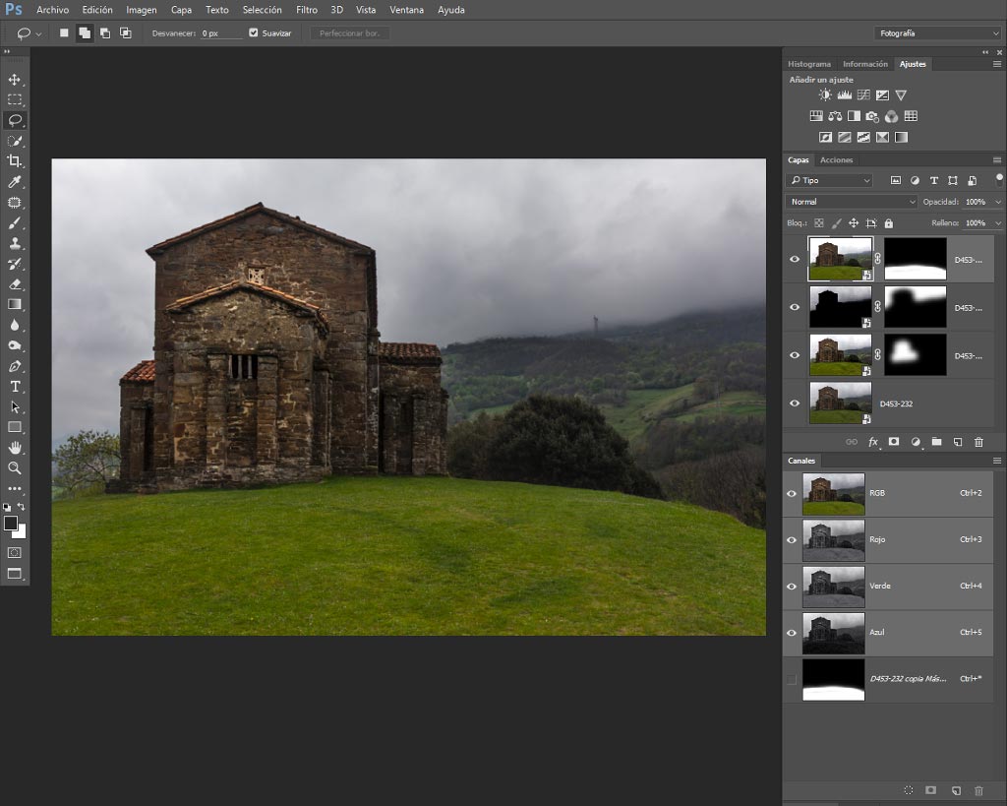Select the Zoom tool
This screenshot has width=1007, height=806.
click(x=14, y=467)
